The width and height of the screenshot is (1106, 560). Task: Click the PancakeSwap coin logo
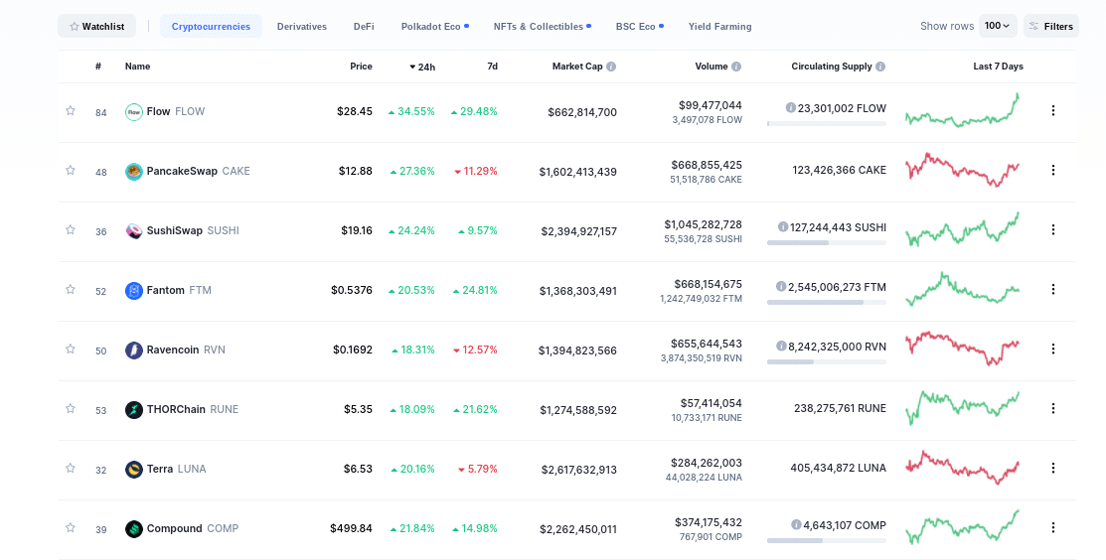[x=134, y=171]
